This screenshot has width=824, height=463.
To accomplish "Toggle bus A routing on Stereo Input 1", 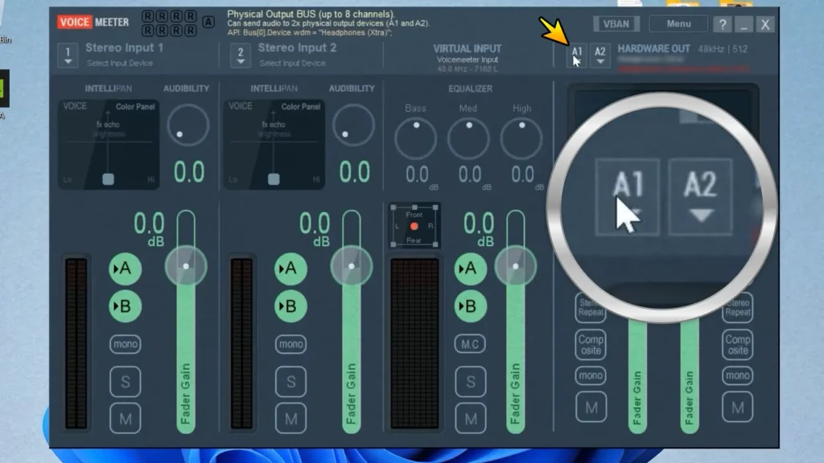I will [125, 268].
